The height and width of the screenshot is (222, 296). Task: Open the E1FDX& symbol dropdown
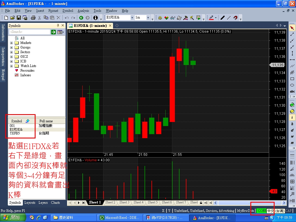132,18
